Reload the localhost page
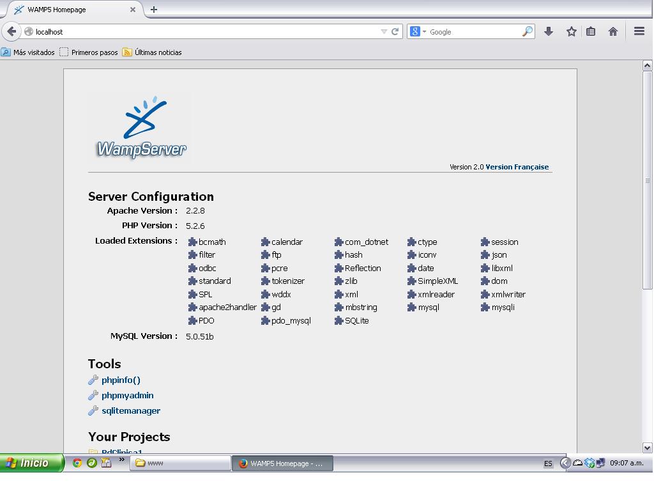 coord(395,32)
